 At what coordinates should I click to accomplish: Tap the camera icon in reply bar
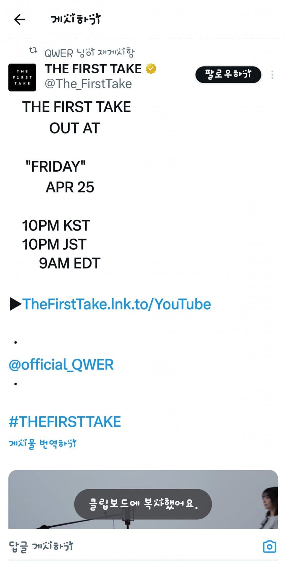pyautogui.click(x=269, y=547)
